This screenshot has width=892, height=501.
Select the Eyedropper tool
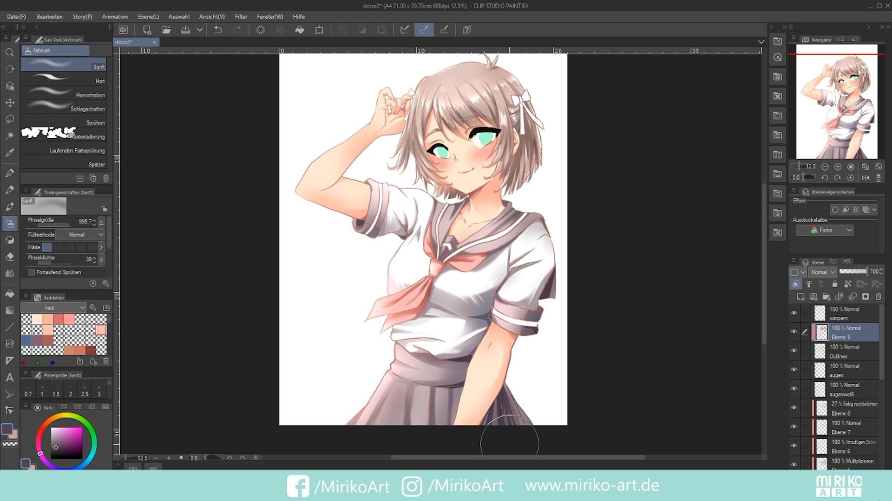pyautogui.click(x=9, y=153)
